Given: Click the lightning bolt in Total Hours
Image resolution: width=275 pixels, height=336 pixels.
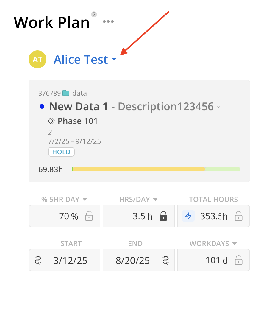Looking at the screenshot, I should (x=188, y=216).
